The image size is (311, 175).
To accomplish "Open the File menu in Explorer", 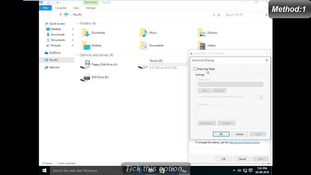I will [x=45, y=8].
